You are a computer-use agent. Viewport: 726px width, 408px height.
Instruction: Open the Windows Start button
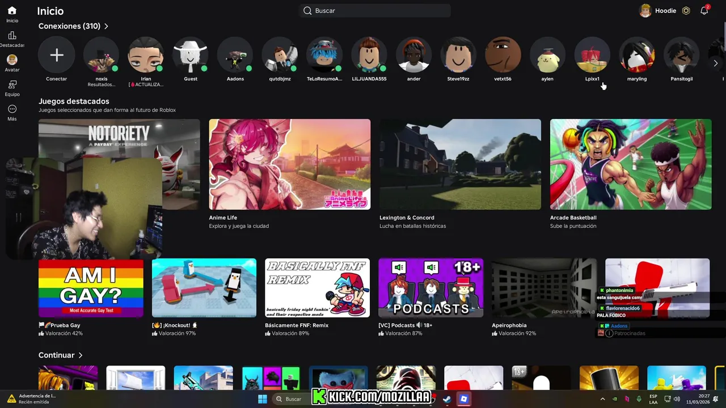pyautogui.click(x=263, y=399)
